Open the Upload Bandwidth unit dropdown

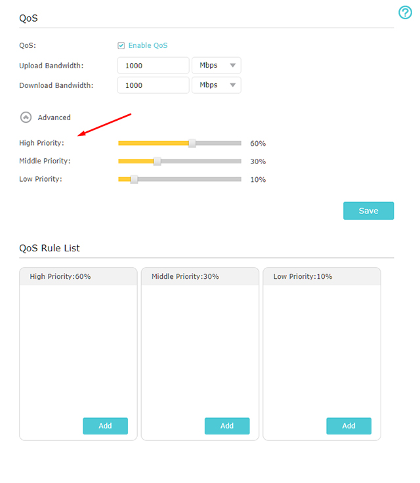[x=217, y=66]
